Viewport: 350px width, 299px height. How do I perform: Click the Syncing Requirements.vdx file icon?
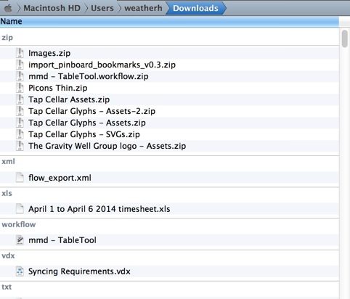coord(20,271)
